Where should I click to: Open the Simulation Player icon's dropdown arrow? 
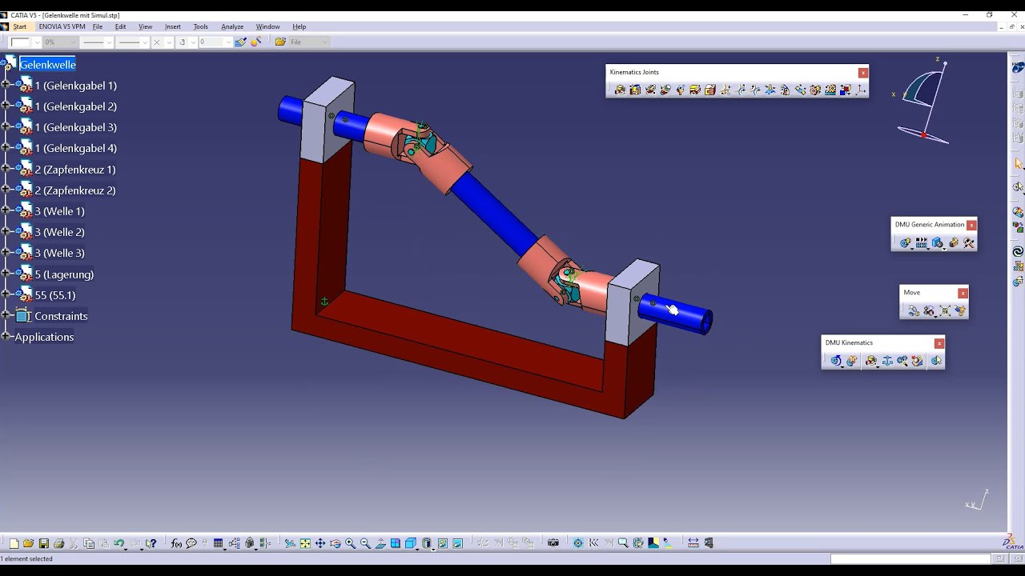[x=928, y=249]
